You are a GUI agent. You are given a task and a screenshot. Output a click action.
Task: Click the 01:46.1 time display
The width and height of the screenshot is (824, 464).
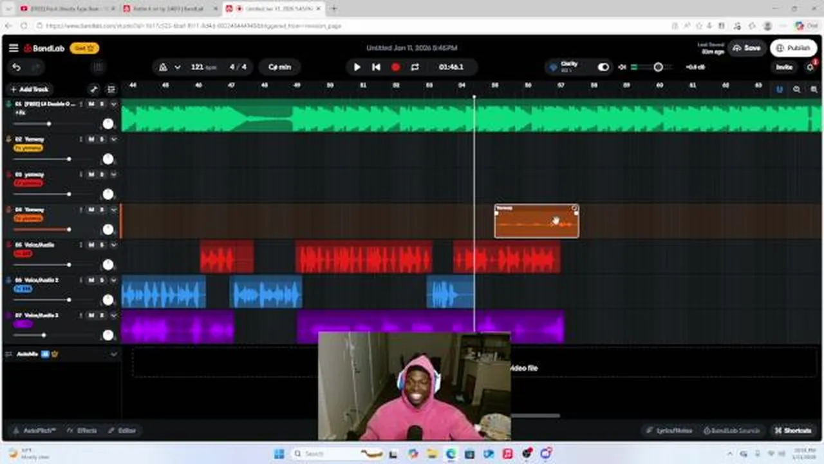(x=451, y=67)
